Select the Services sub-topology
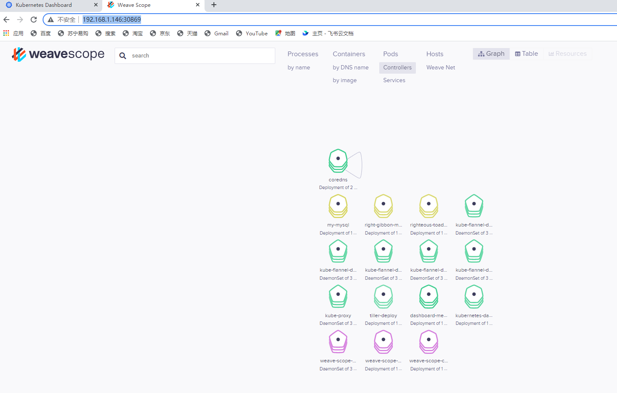This screenshot has width=617, height=393. [394, 80]
